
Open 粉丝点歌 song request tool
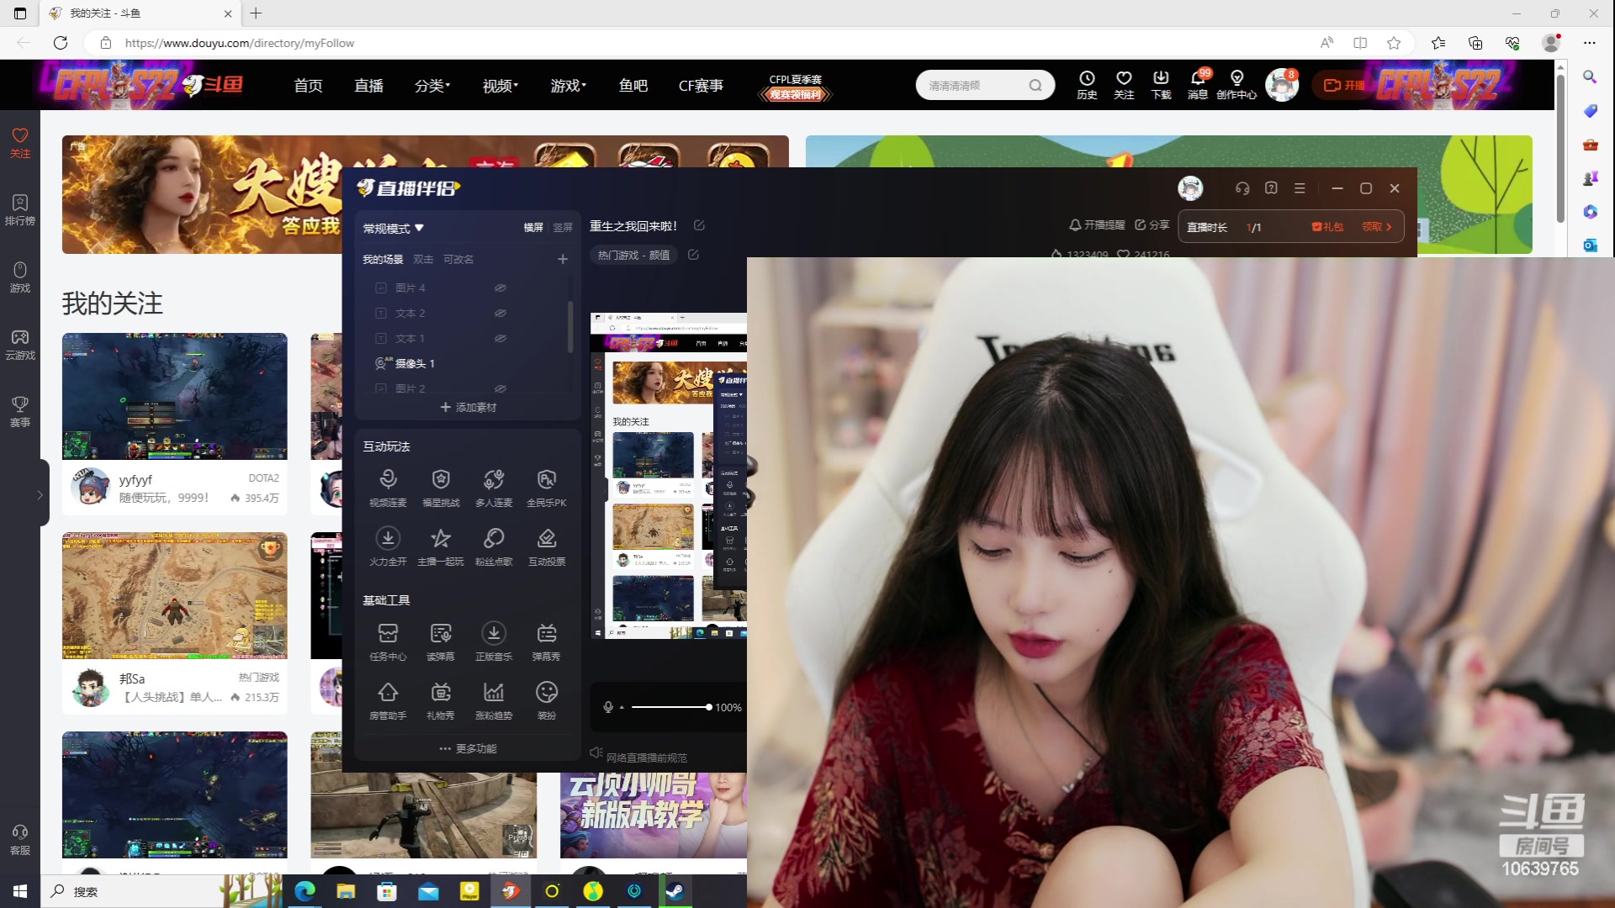[x=494, y=547]
